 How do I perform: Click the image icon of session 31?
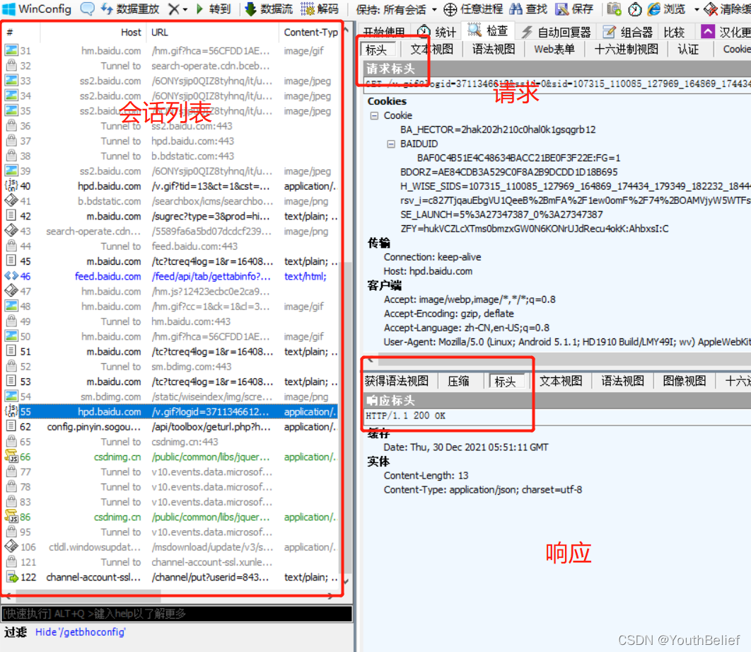coord(11,50)
